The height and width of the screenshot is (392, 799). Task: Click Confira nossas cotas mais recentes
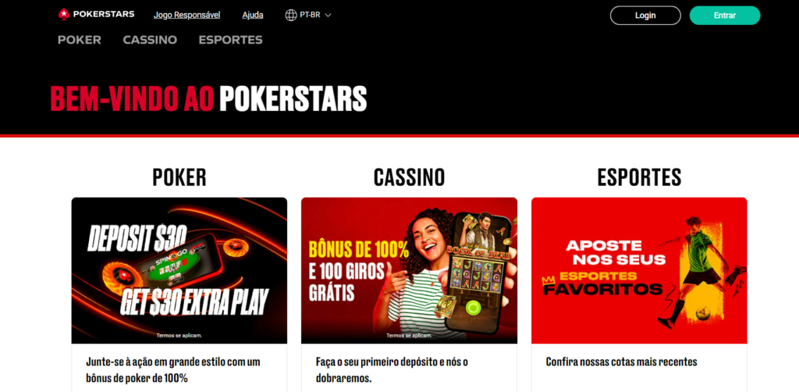(621, 362)
